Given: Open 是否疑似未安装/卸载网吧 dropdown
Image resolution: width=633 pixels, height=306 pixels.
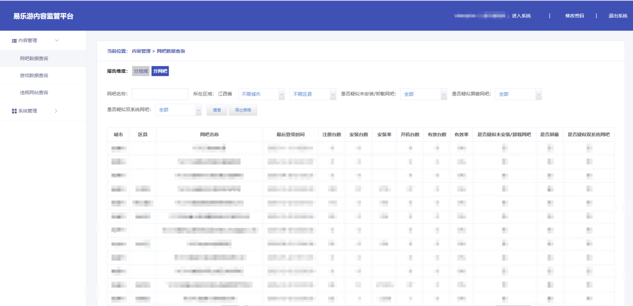Looking at the screenshot, I should tap(423, 94).
